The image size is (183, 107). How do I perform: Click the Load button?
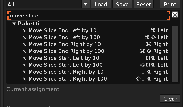(x=101, y=4)
